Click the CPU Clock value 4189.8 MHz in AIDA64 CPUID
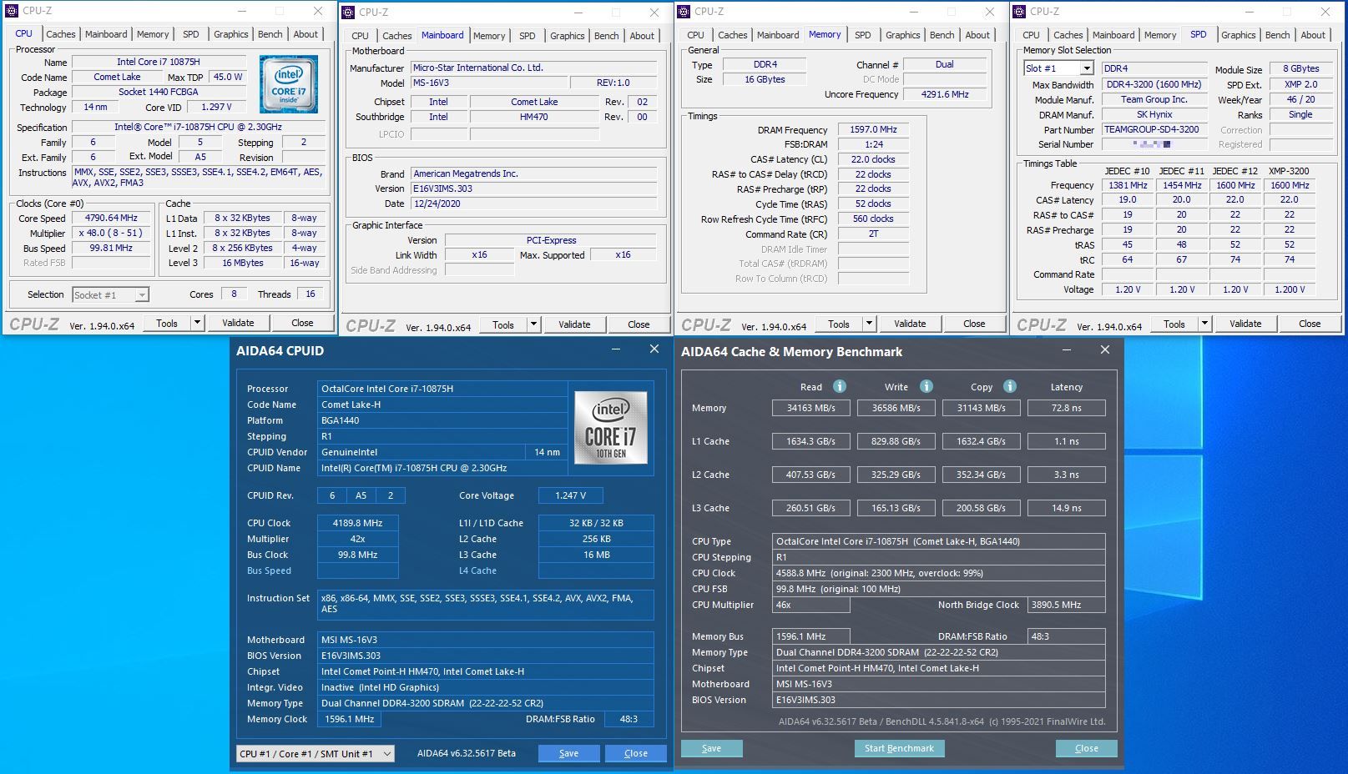This screenshot has width=1348, height=774. tap(357, 523)
